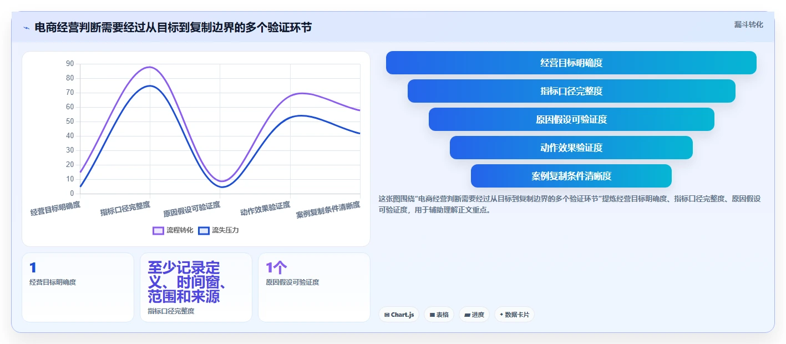Click the y-axis value 0
Viewport: 786px width, 344px height.
tap(72, 194)
